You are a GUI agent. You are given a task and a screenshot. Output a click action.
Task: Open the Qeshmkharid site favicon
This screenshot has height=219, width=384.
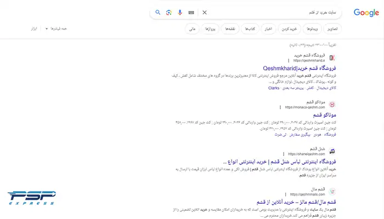[x=332, y=57]
